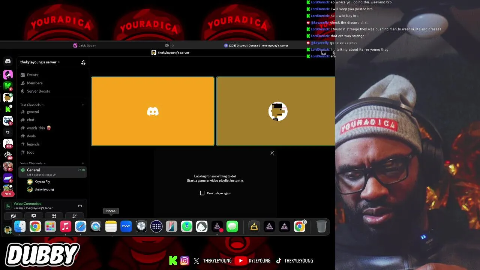Screen dimensions: 480x270
Task: Open the Trash in the dock
Action: [x=321, y=226]
